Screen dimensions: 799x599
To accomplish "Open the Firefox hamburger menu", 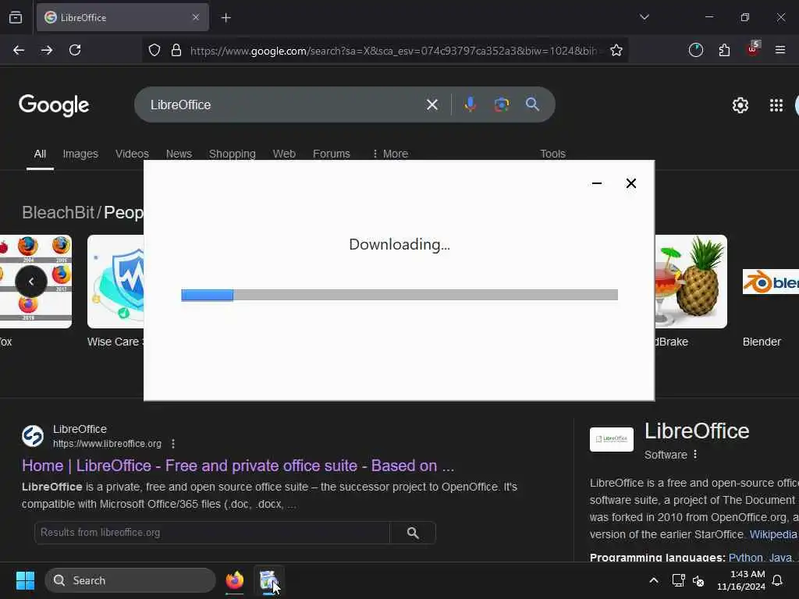I will [x=780, y=50].
